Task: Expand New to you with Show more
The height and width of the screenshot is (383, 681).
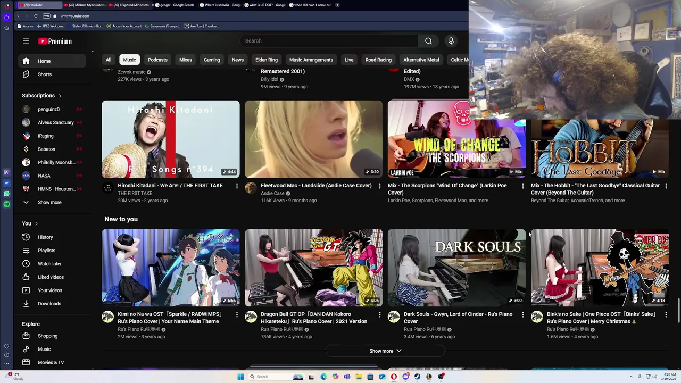Action: click(385, 351)
